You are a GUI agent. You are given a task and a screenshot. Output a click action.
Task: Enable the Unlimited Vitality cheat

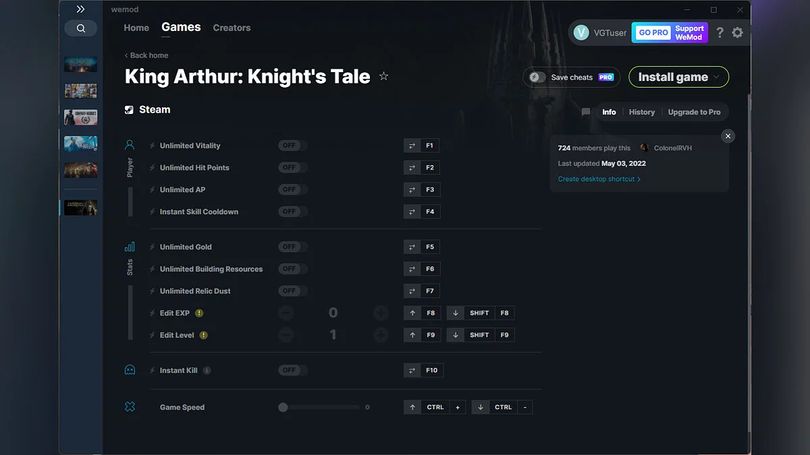(292, 145)
